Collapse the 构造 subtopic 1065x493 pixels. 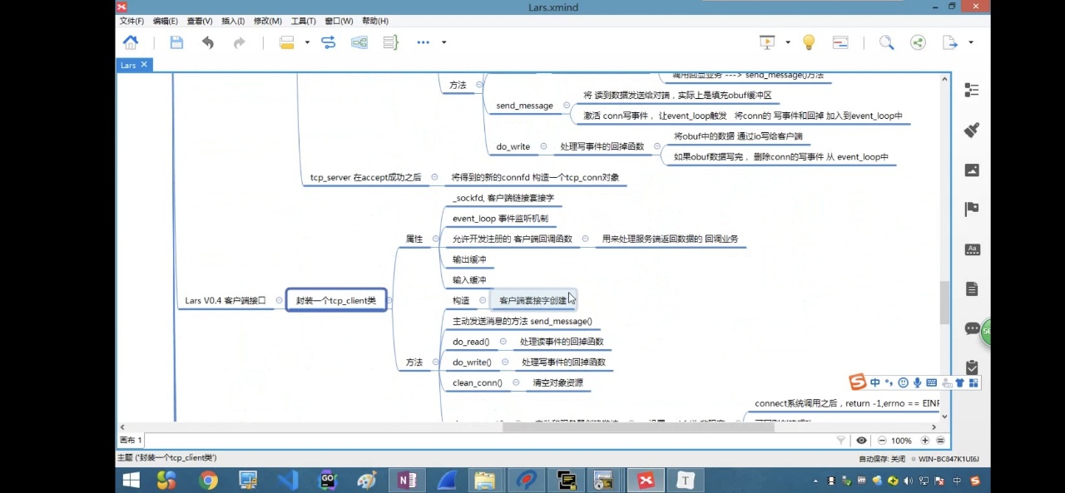tap(483, 301)
